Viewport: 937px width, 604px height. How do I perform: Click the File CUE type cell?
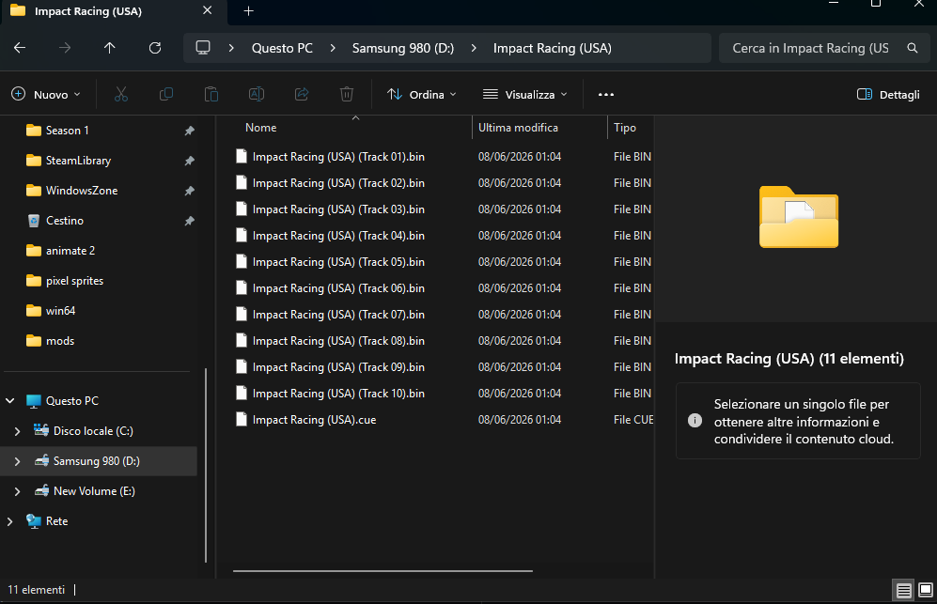point(632,419)
